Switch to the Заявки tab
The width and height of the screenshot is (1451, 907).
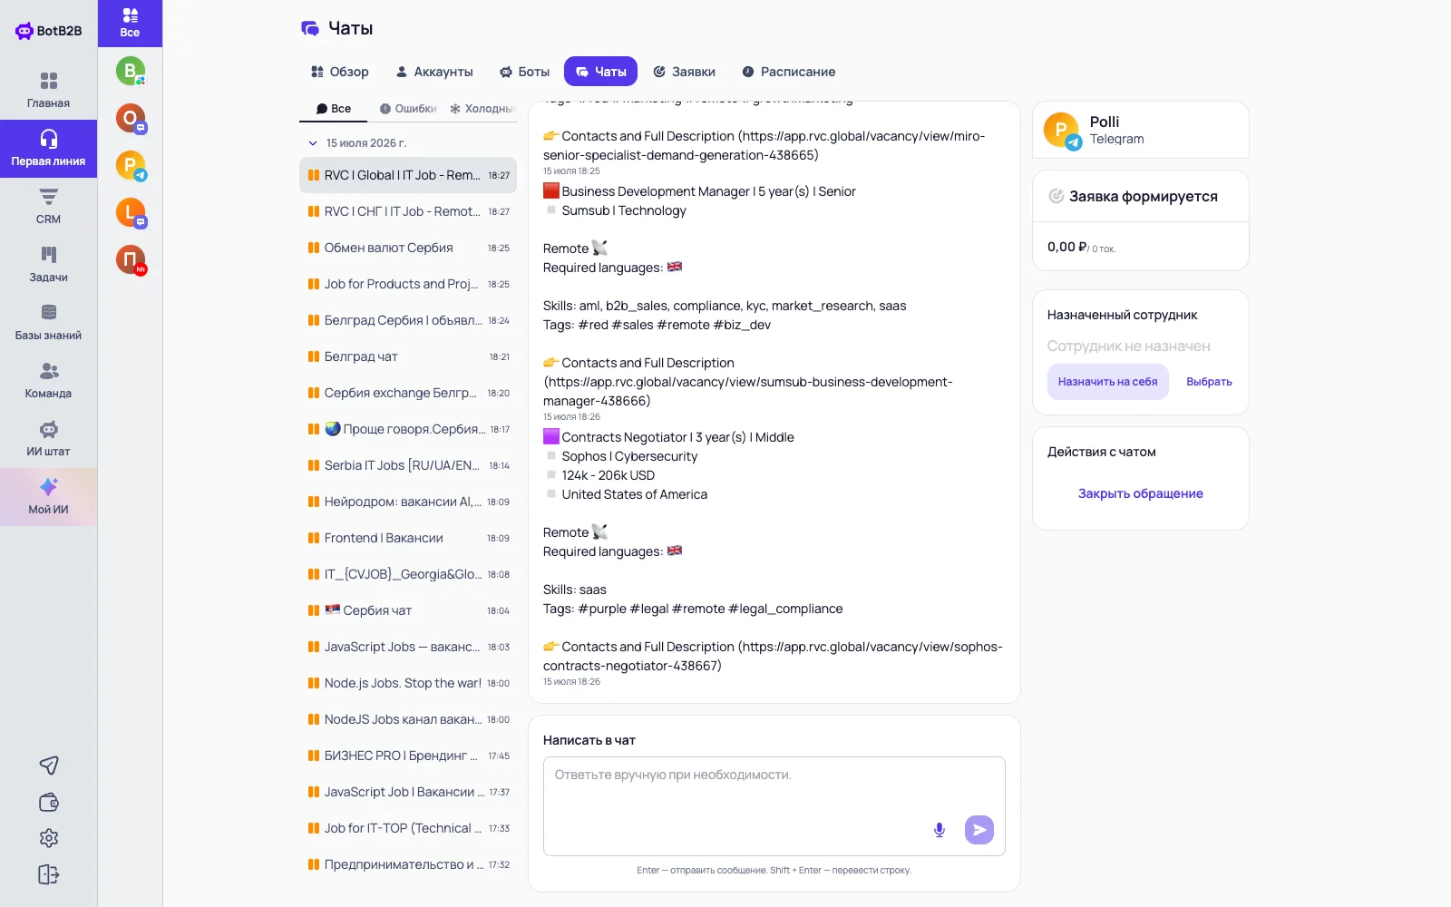[x=685, y=72]
